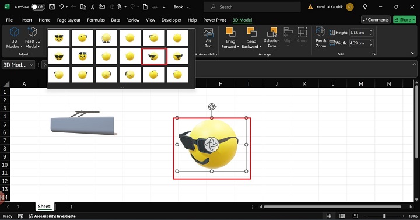Click the rotation handle above the emoji model

(x=212, y=107)
